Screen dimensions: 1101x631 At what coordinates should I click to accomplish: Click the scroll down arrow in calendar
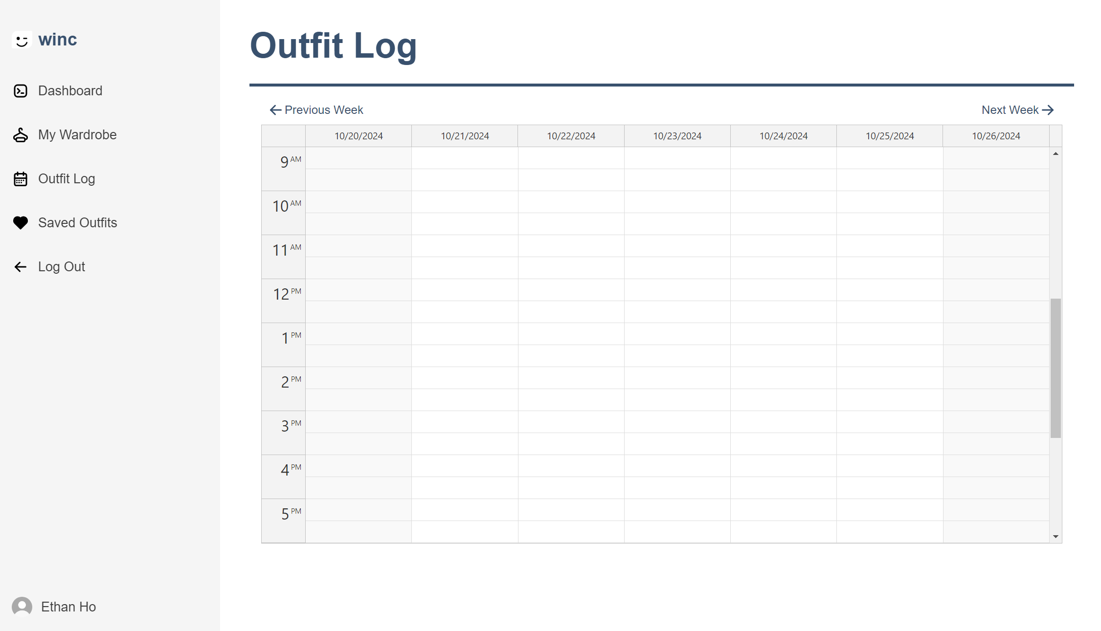1056,537
